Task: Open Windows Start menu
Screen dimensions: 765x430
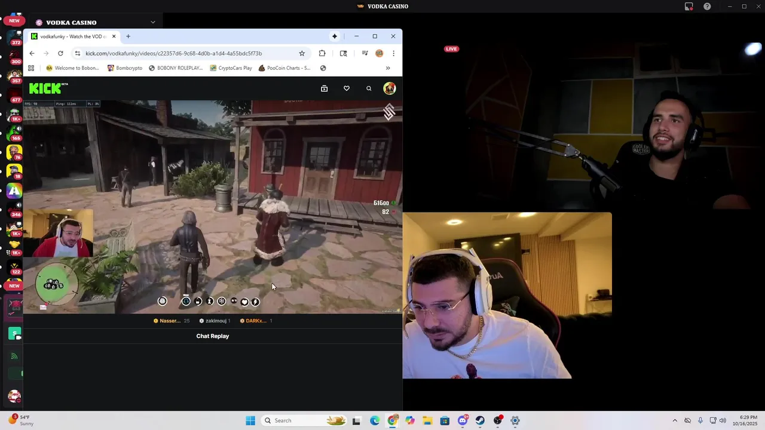Action: pyautogui.click(x=250, y=420)
